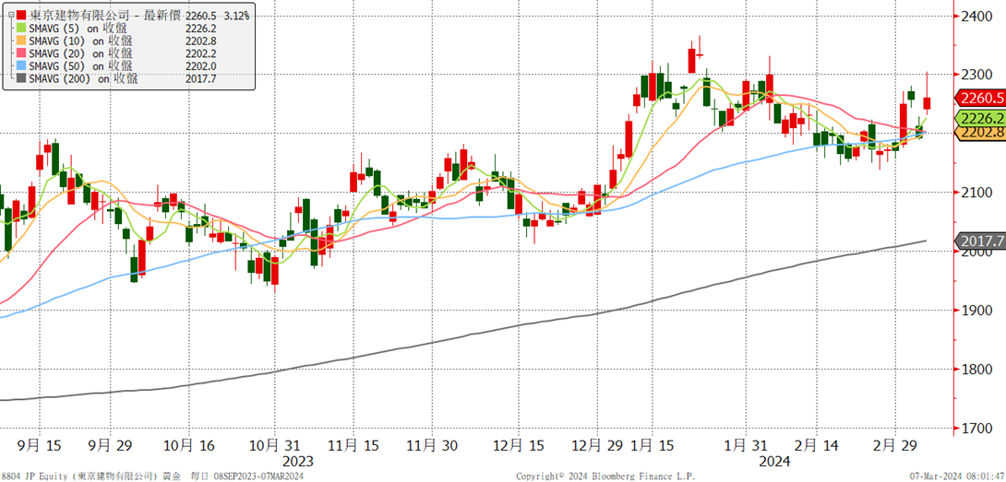Image resolution: width=1006 pixels, height=482 pixels.
Task: Click the 11月 30 date label
Action: click(x=433, y=445)
